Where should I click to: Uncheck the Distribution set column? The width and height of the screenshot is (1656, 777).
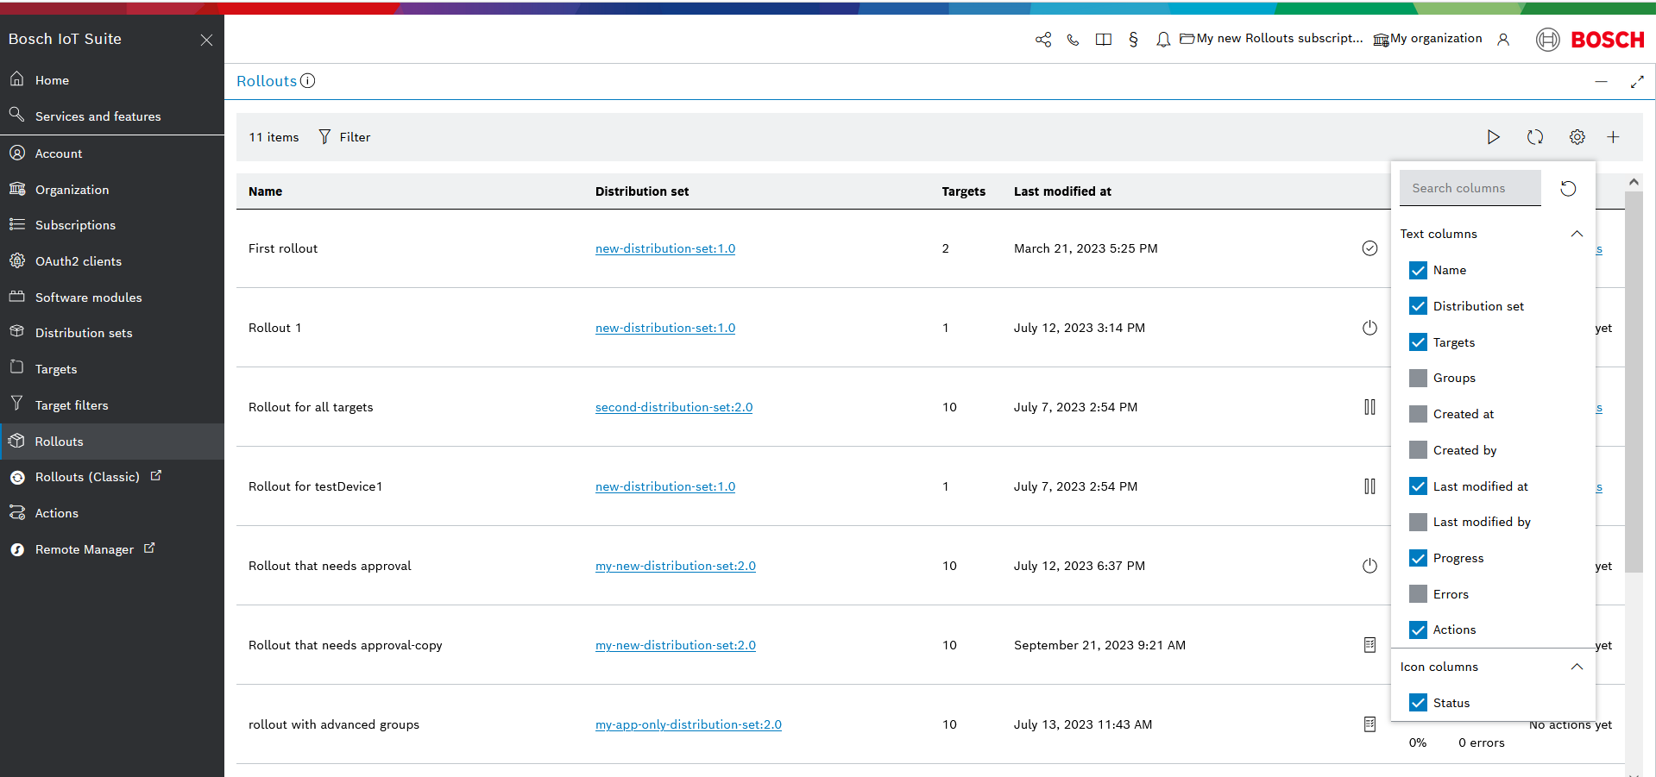pyautogui.click(x=1418, y=306)
